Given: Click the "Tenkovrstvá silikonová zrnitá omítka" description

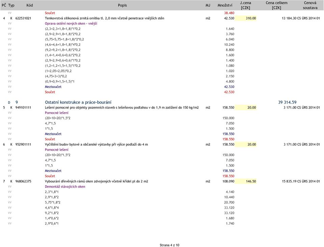Looking at the screenshot, I should pos(105,18).
